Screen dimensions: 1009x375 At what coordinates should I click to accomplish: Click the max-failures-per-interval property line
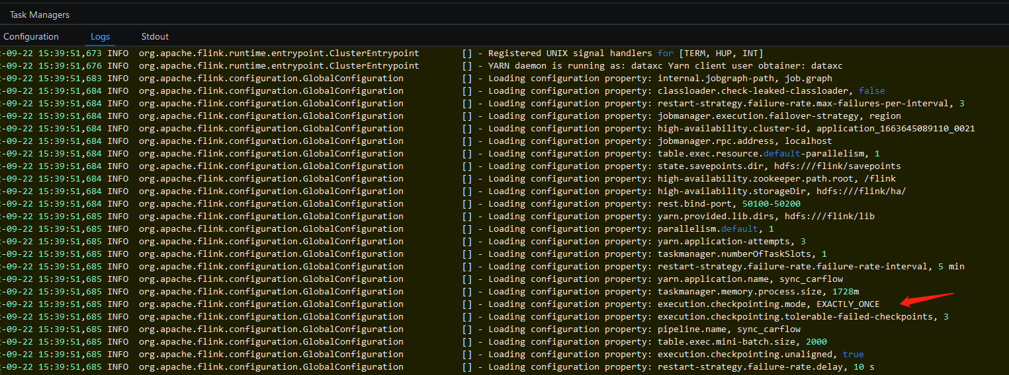[x=482, y=104]
